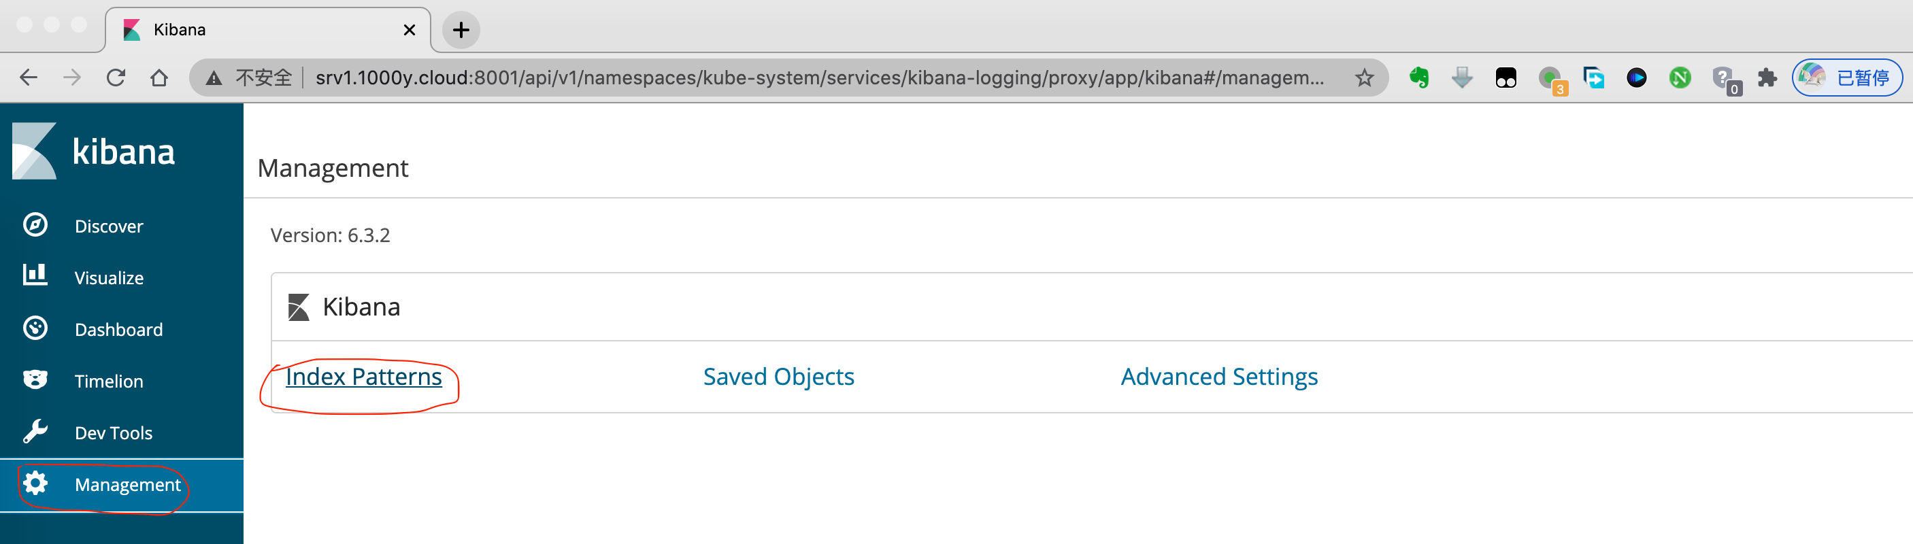
Task: Click the Dev Tools wrench icon
Action: pyautogui.click(x=35, y=431)
